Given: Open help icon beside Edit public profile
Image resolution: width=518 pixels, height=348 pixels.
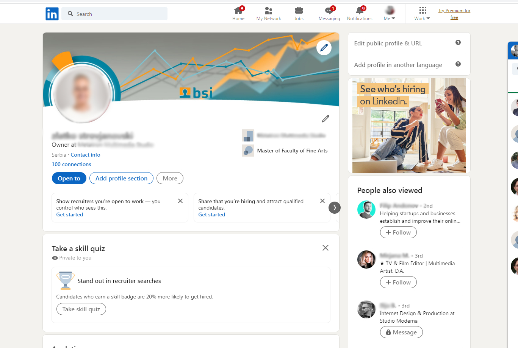Looking at the screenshot, I should tap(458, 42).
